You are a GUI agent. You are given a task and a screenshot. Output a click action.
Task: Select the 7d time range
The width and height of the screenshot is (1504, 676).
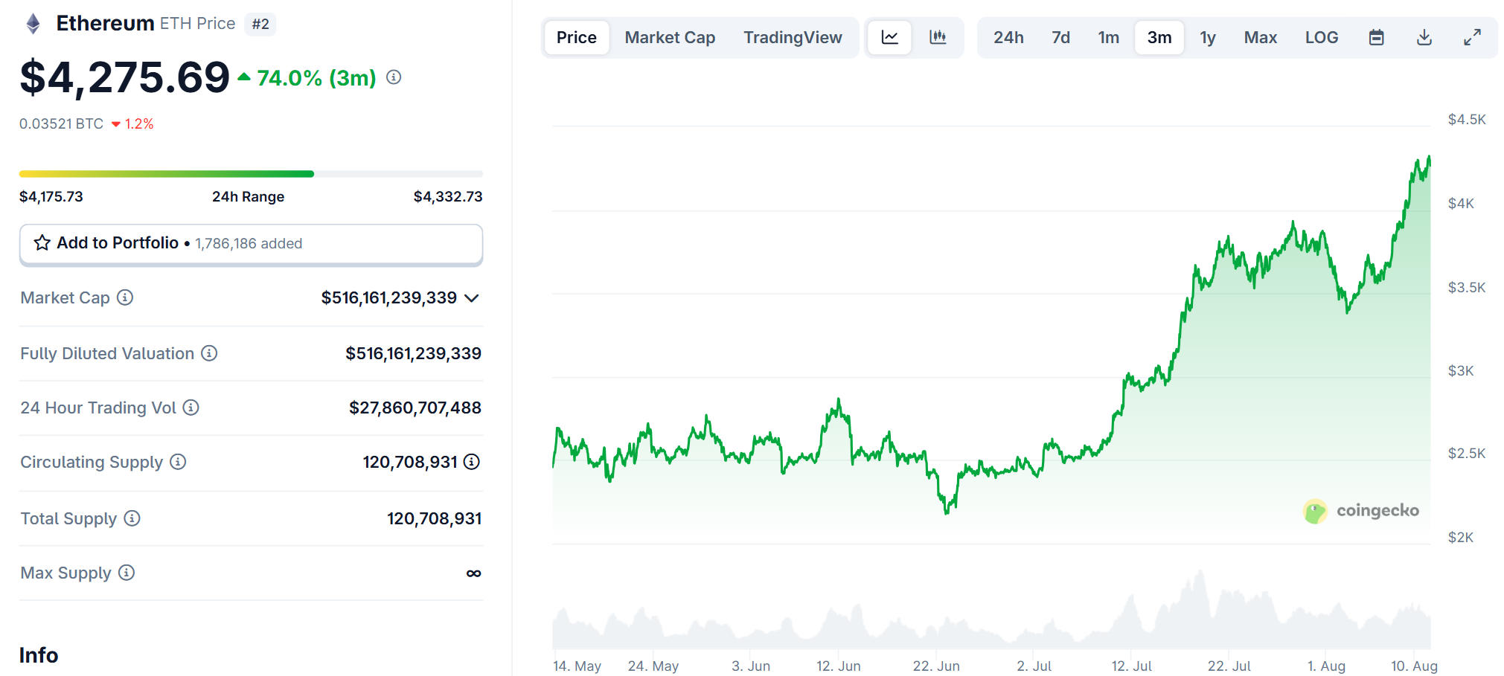[x=1060, y=37]
